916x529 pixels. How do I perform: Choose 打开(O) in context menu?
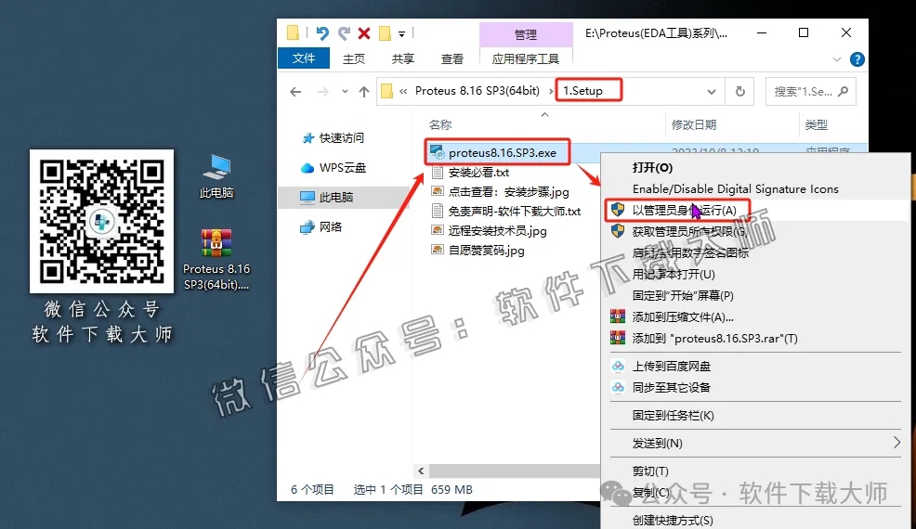[652, 168]
